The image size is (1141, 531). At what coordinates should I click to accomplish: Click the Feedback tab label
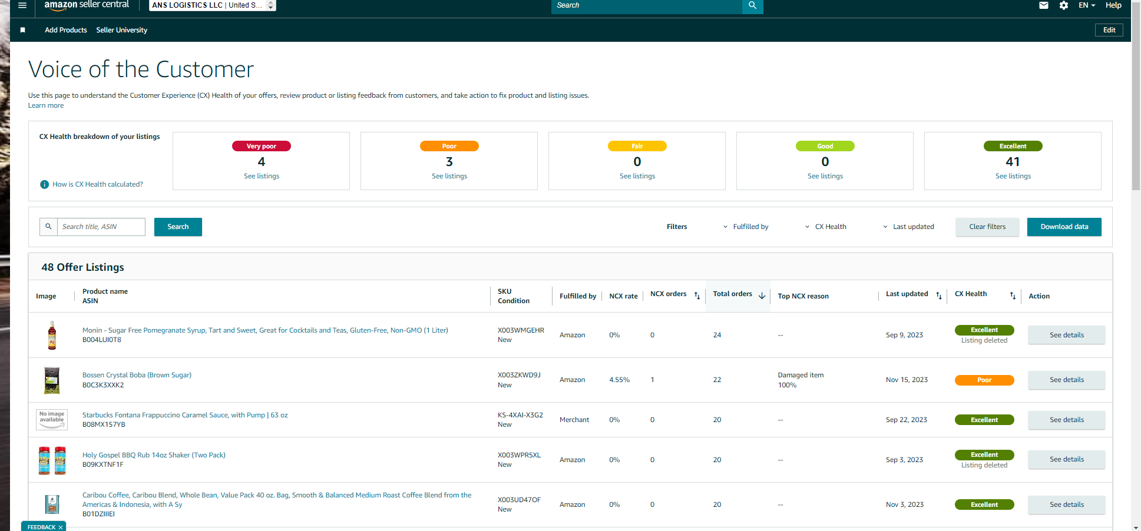(41, 527)
